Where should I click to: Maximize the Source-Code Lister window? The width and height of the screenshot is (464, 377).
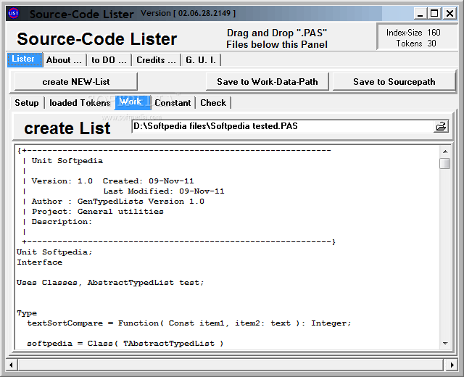click(434, 14)
